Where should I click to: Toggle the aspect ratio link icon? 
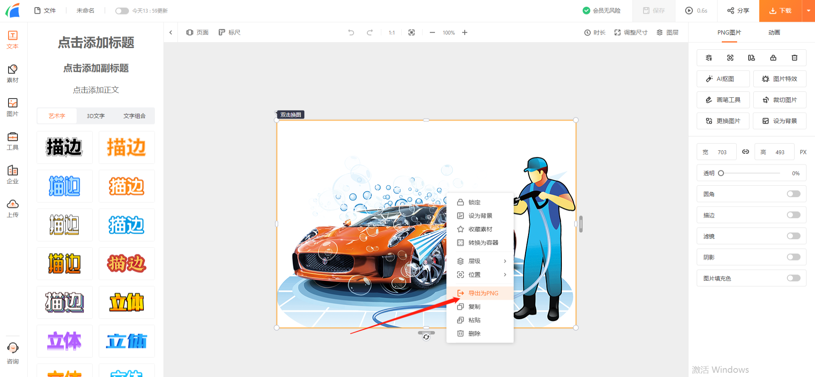point(746,152)
